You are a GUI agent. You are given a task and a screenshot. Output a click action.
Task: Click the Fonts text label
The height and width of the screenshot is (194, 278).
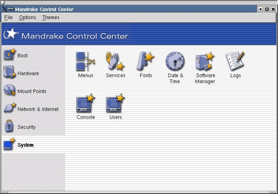[146, 76]
